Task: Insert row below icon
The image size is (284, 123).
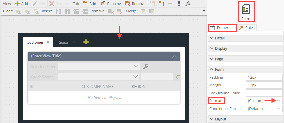Action: (85, 11)
